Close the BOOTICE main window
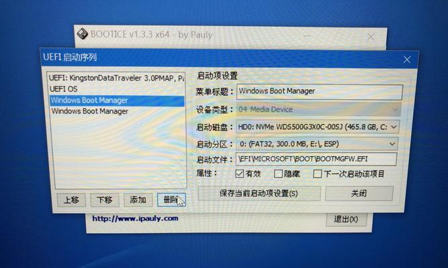448x268 pixels. click(371, 37)
